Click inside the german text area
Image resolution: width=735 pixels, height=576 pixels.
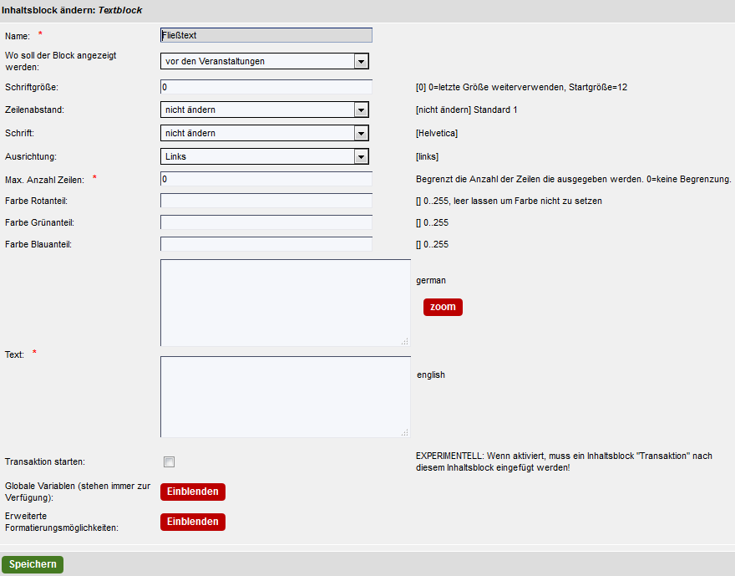(x=286, y=303)
